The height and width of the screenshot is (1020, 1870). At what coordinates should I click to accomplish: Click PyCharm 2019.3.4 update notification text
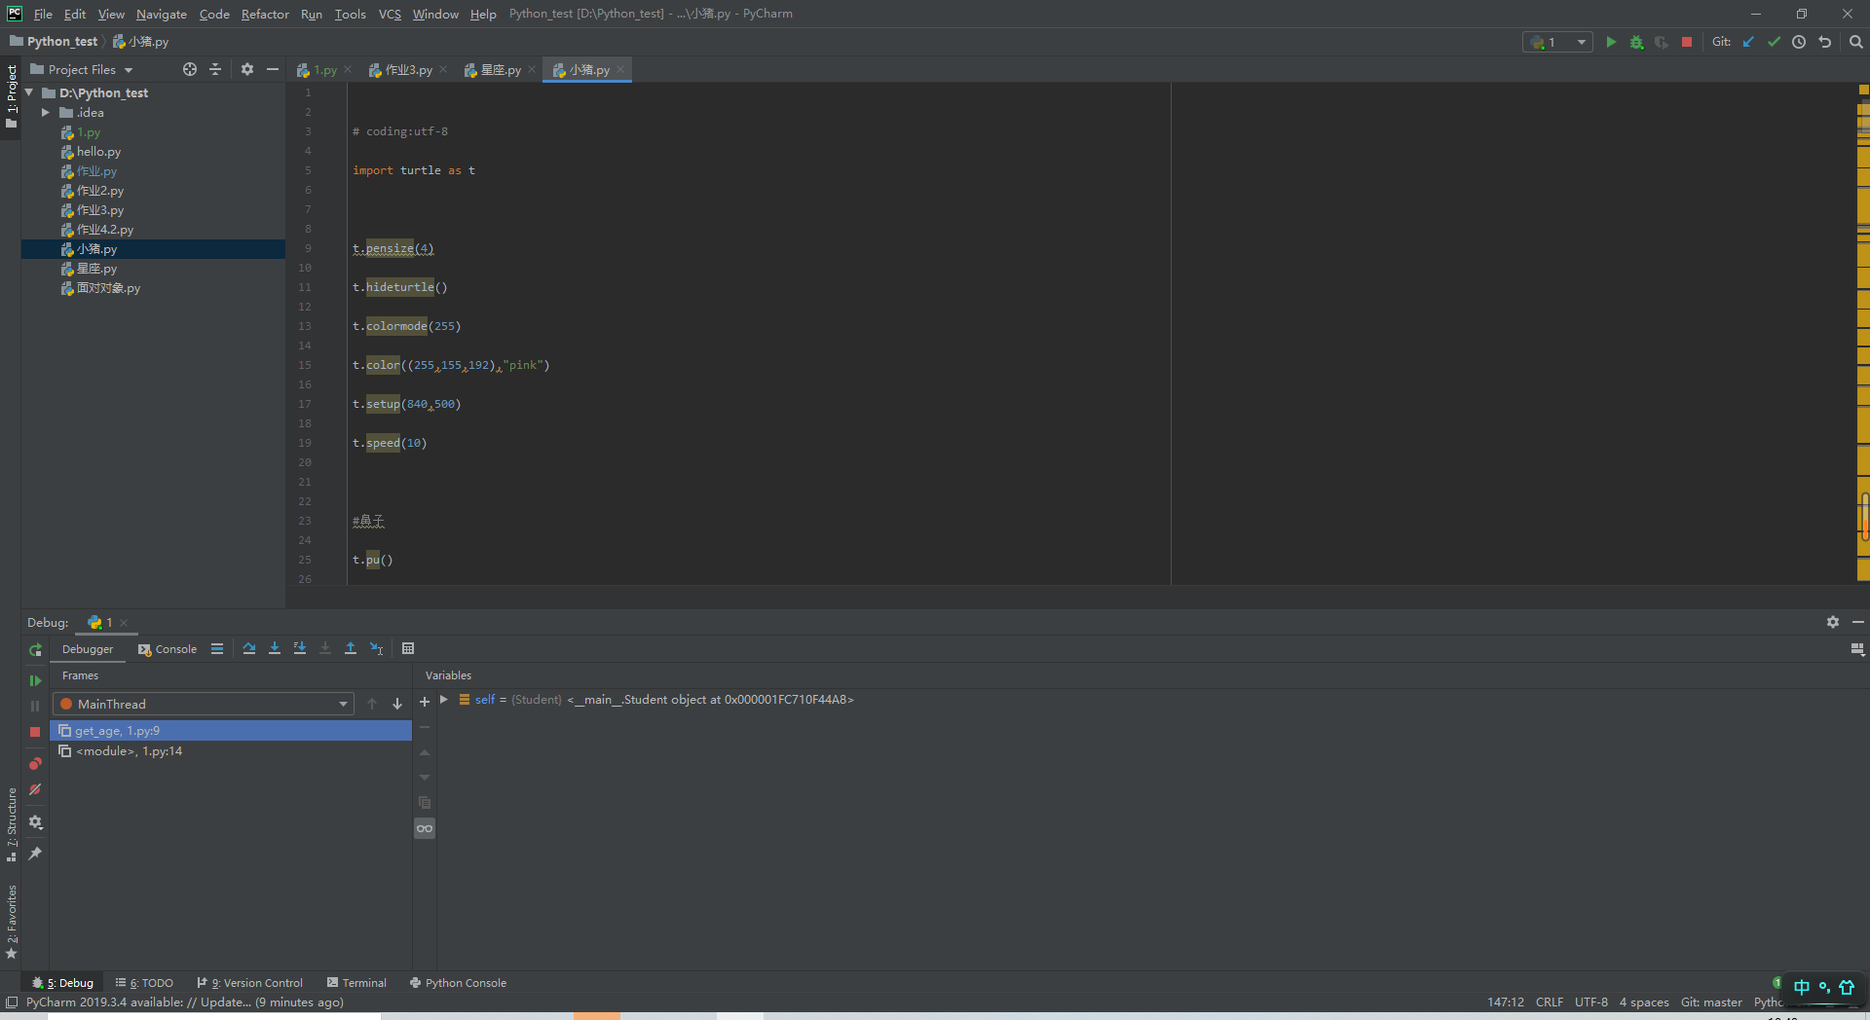point(185,1002)
